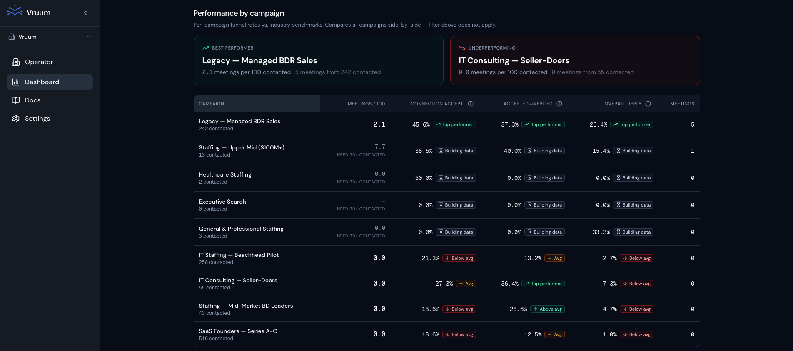The width and height of the screenshot is (793, 351).
Task: Click the Connection Accept. info icon
Action: pyautogui.click(x=471, y=104)
